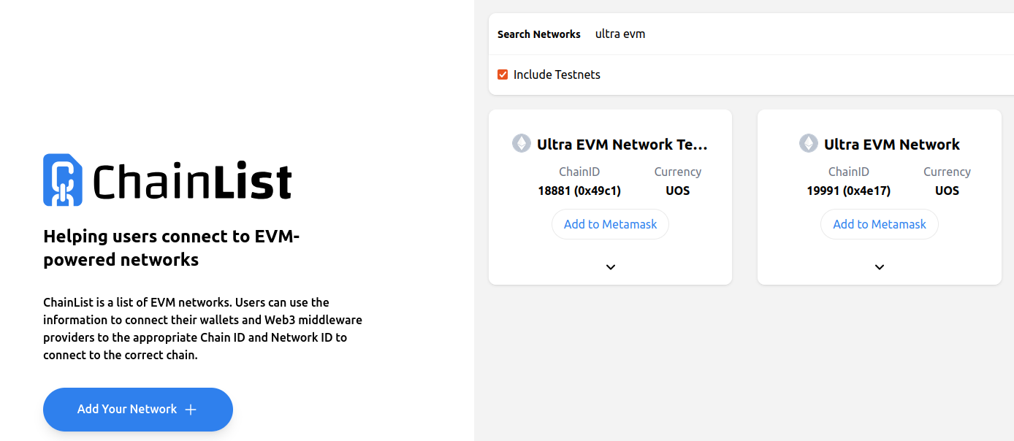
Task: Click the ChainList wordmark text
Action: coord(192,180)
